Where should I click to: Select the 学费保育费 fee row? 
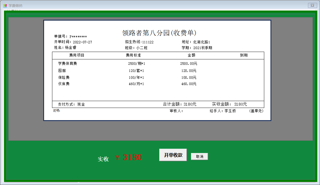67,64
